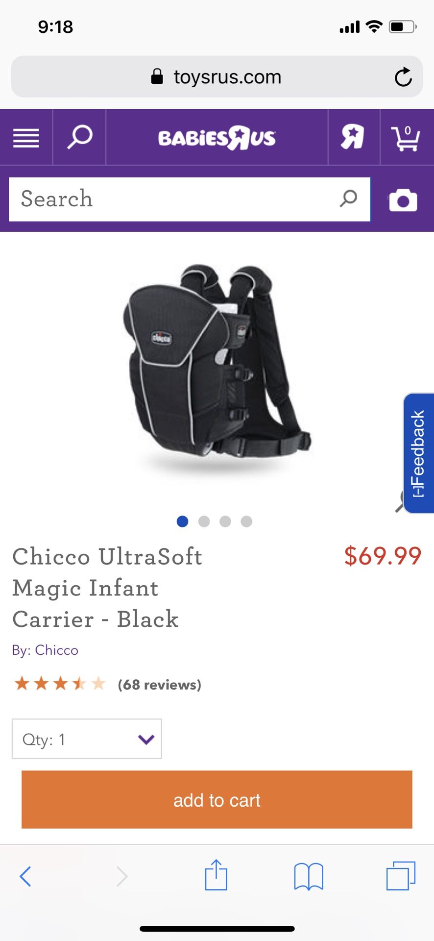Open the Toys R Us star logo icon
Viewport: 434px width, 941px height.
[x=353, y=137]
